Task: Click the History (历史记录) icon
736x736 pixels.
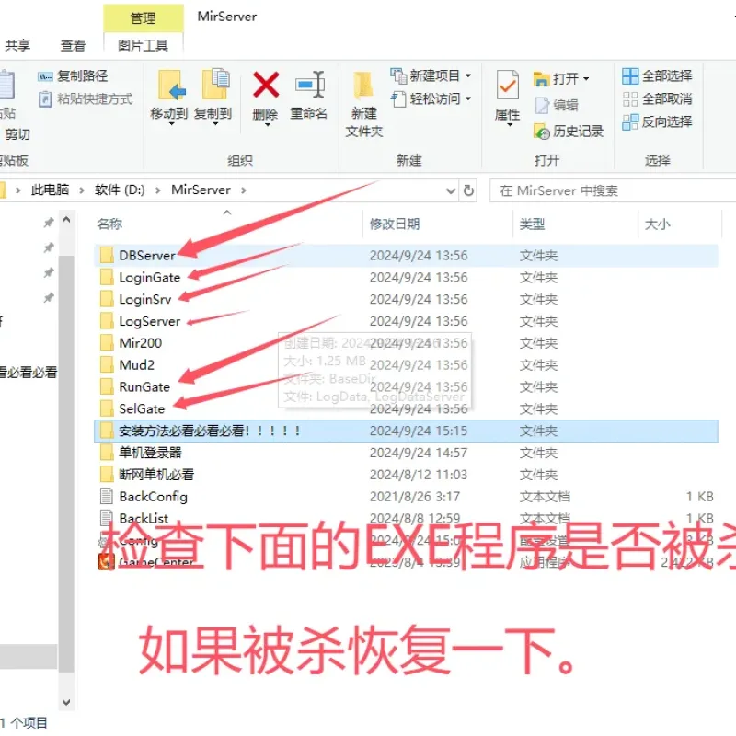Action: (x=542, y=132)
